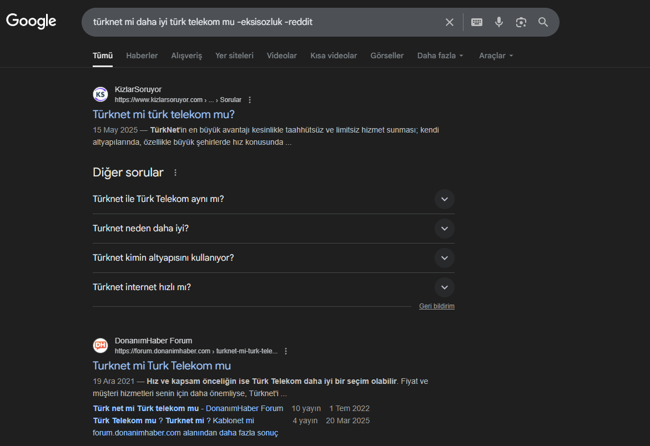Open DonanımHaber result three-dot options
The image size is (650, 446).
[x=286, y=351]
